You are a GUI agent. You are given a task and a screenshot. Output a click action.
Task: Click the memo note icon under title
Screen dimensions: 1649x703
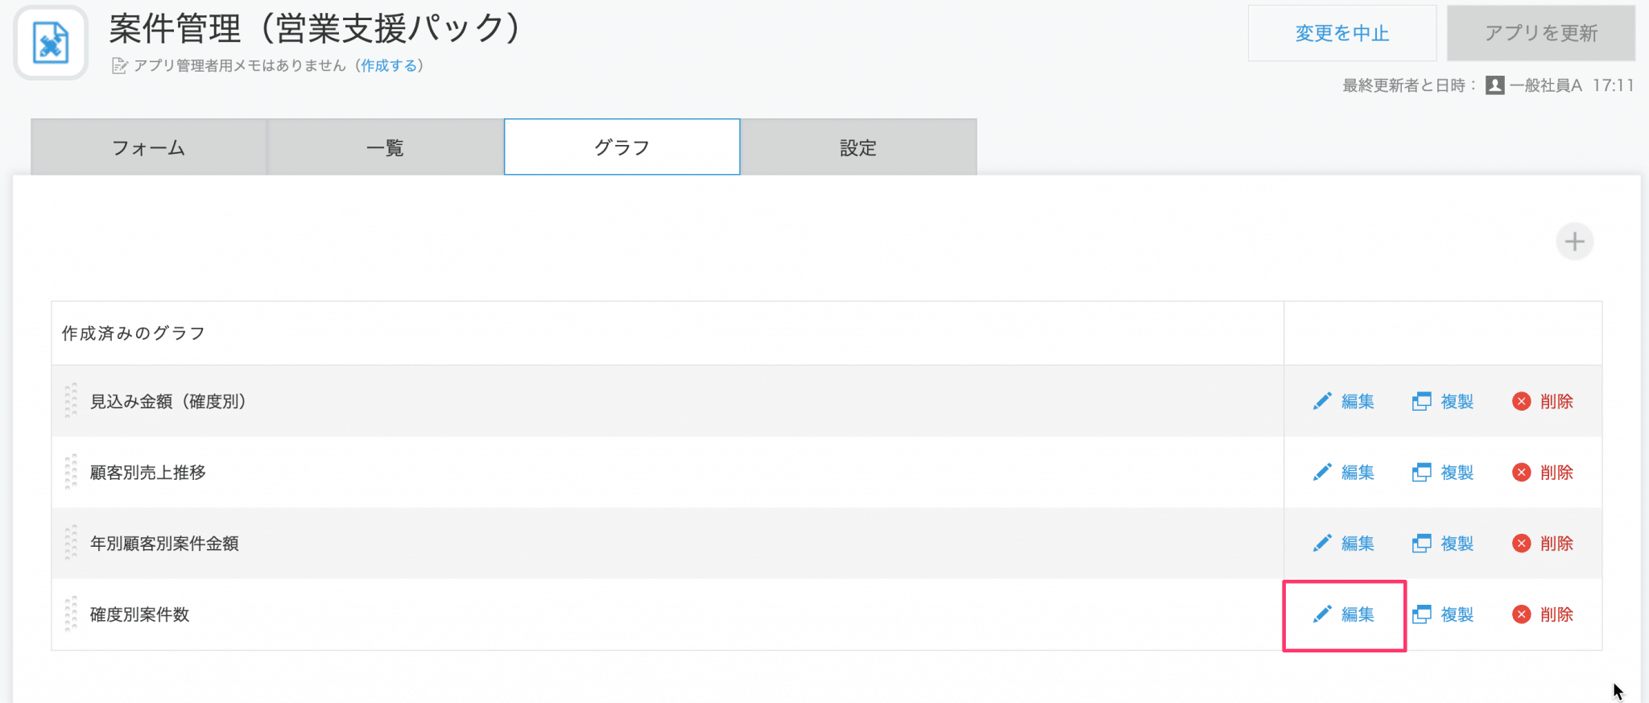coord(119,66)
